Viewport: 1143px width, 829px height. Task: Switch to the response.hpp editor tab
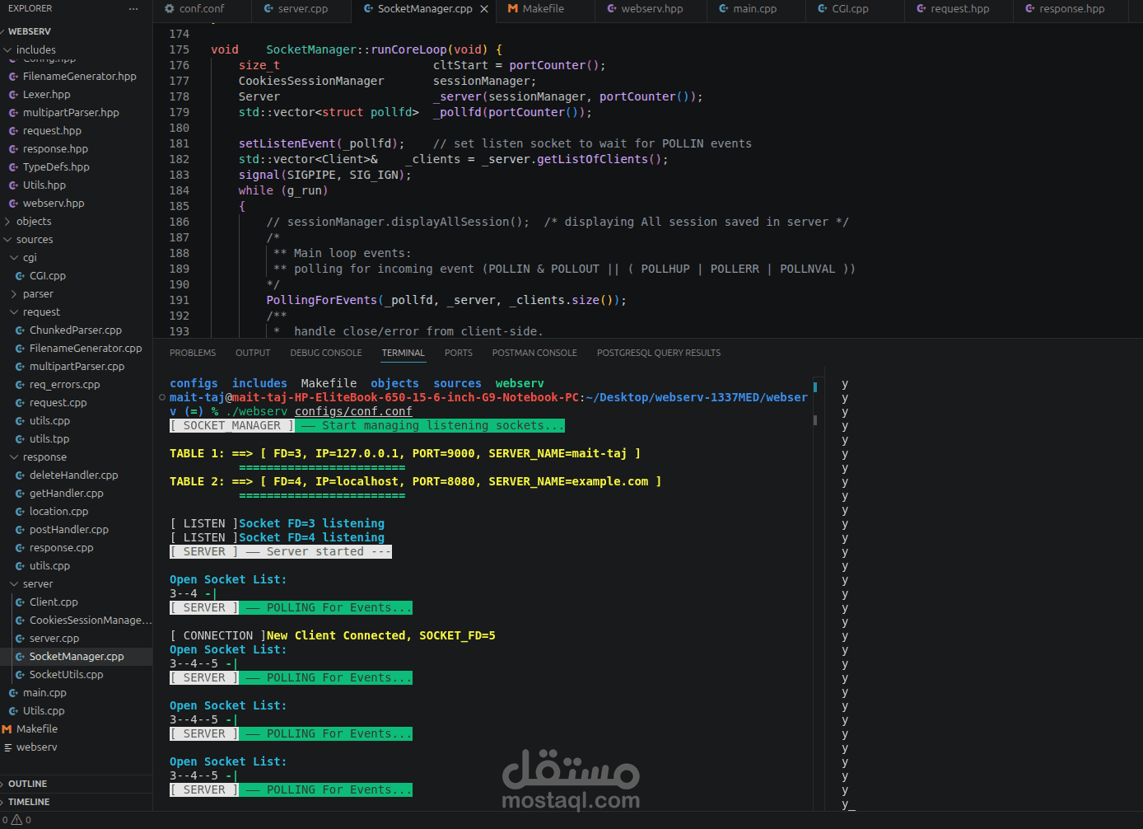click(x=1071, y=9)
